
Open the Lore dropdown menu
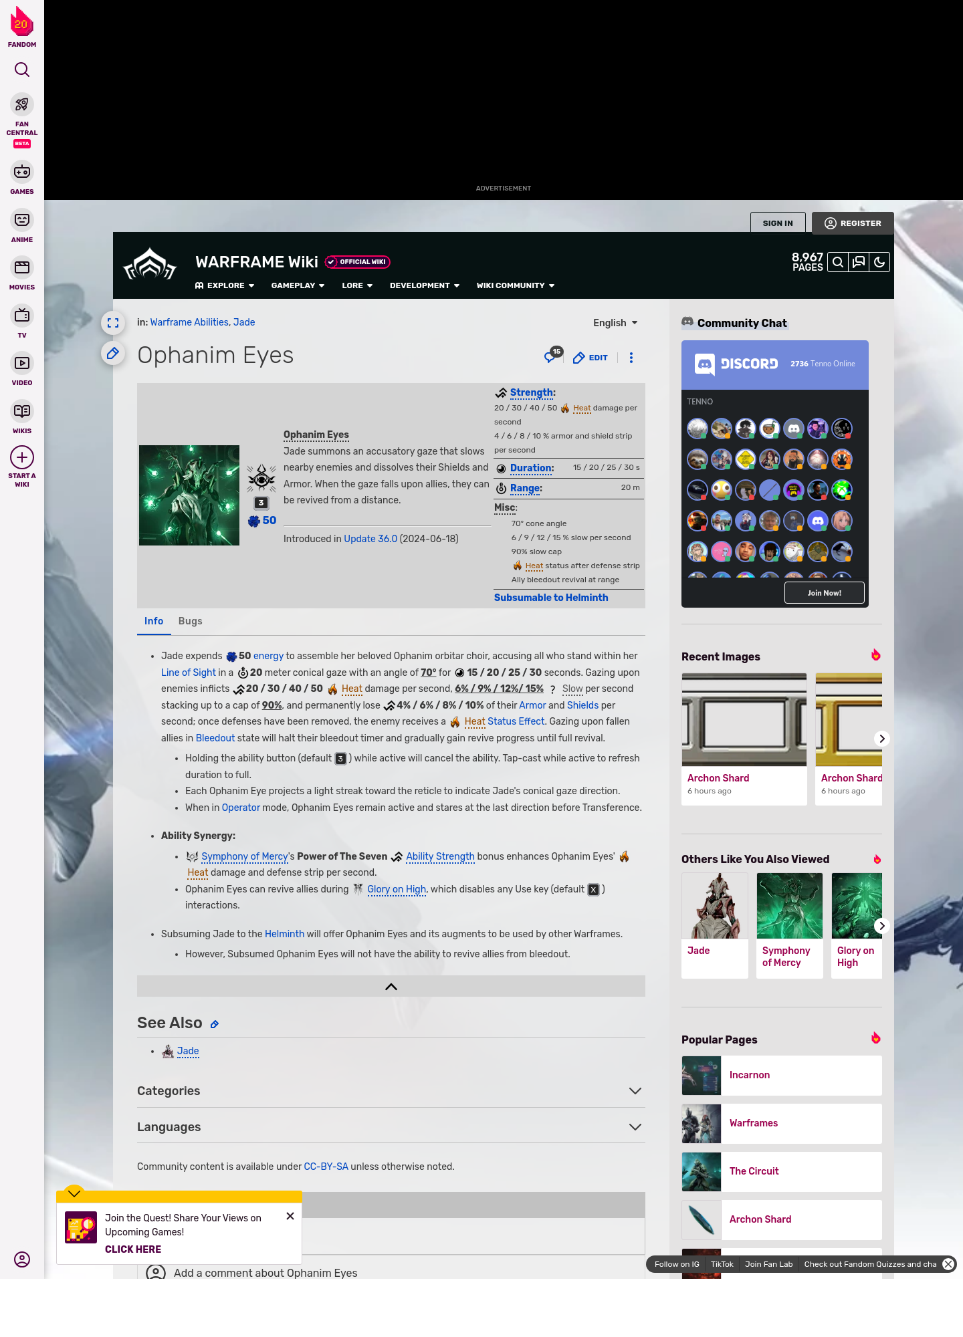(357, 285)
